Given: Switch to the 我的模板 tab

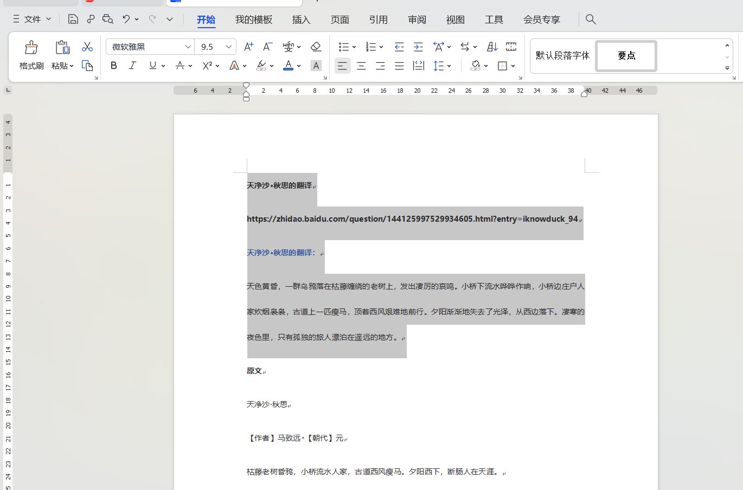Looking at the screenshot, I should (x=254, y=20).
